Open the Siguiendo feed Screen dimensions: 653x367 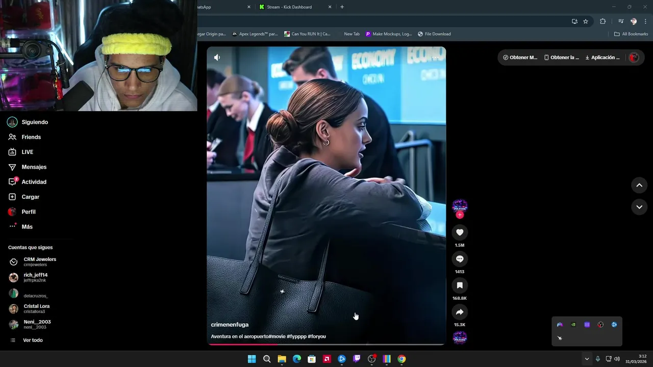click(28, 122)
